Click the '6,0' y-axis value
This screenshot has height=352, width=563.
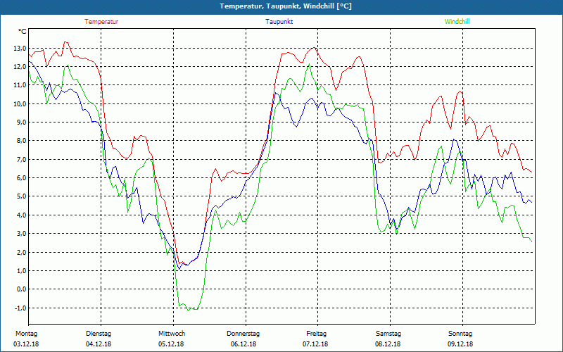click(x=21, y=178)
